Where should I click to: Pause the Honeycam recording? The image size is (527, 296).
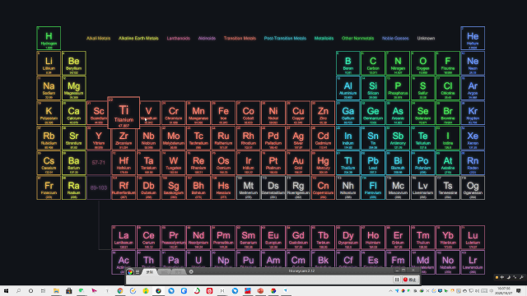tap(397, 280)
